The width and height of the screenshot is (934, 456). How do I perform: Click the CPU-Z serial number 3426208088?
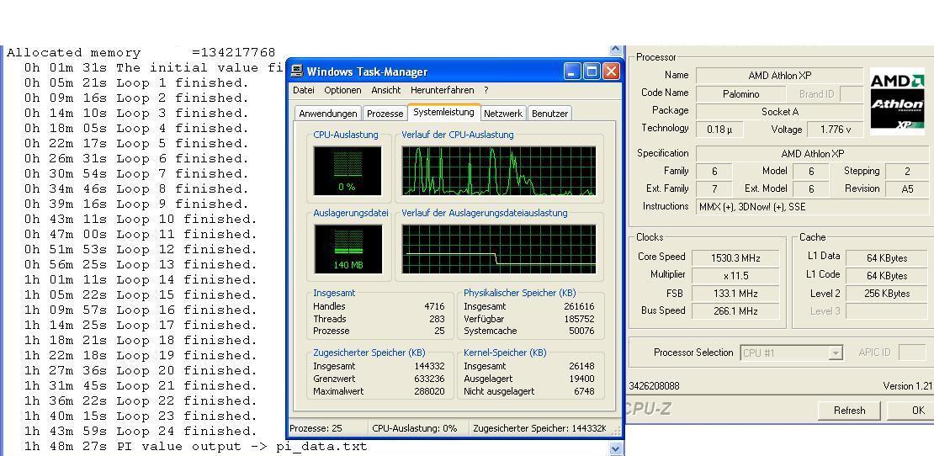point(654,386)
